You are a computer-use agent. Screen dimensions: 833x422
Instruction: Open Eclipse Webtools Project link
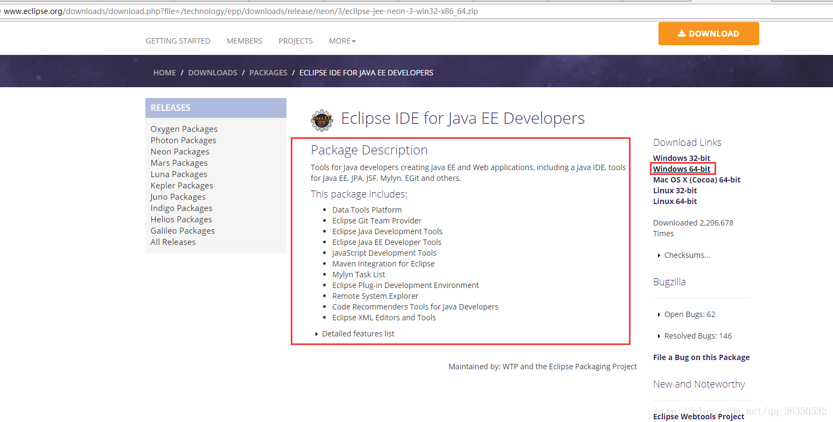(699, 417)
